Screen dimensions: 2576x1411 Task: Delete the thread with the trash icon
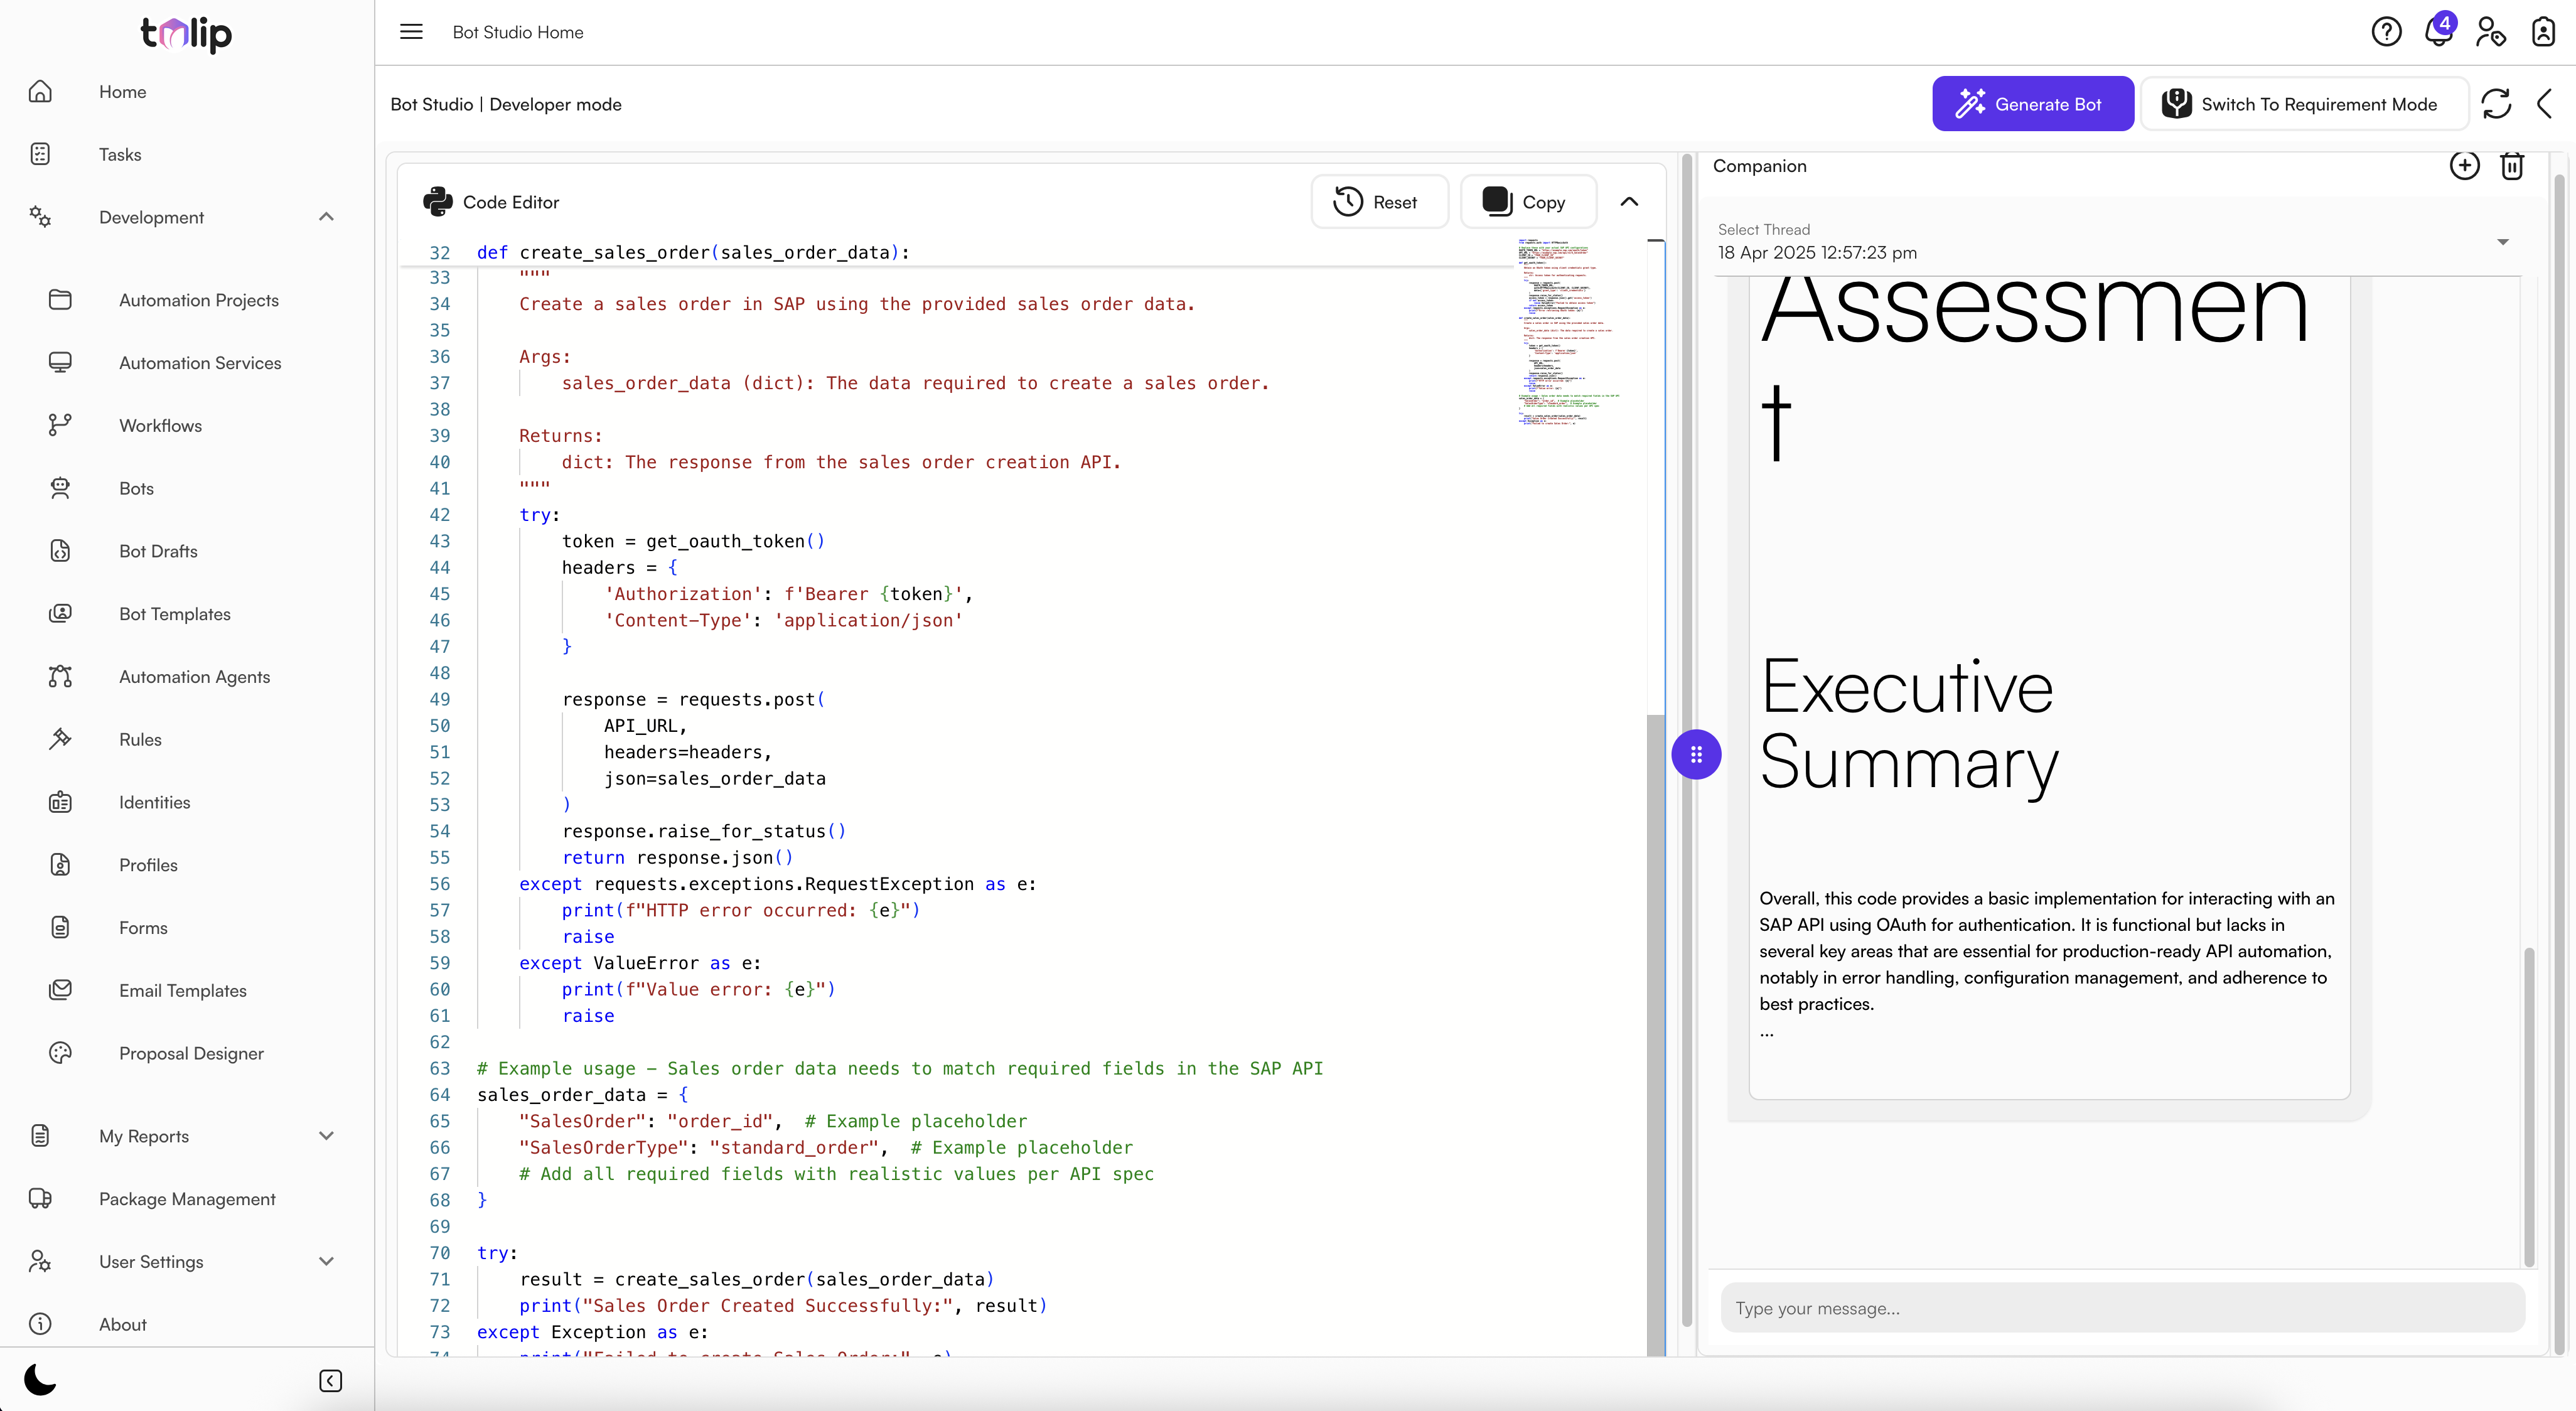click(x=2512, y=166)
